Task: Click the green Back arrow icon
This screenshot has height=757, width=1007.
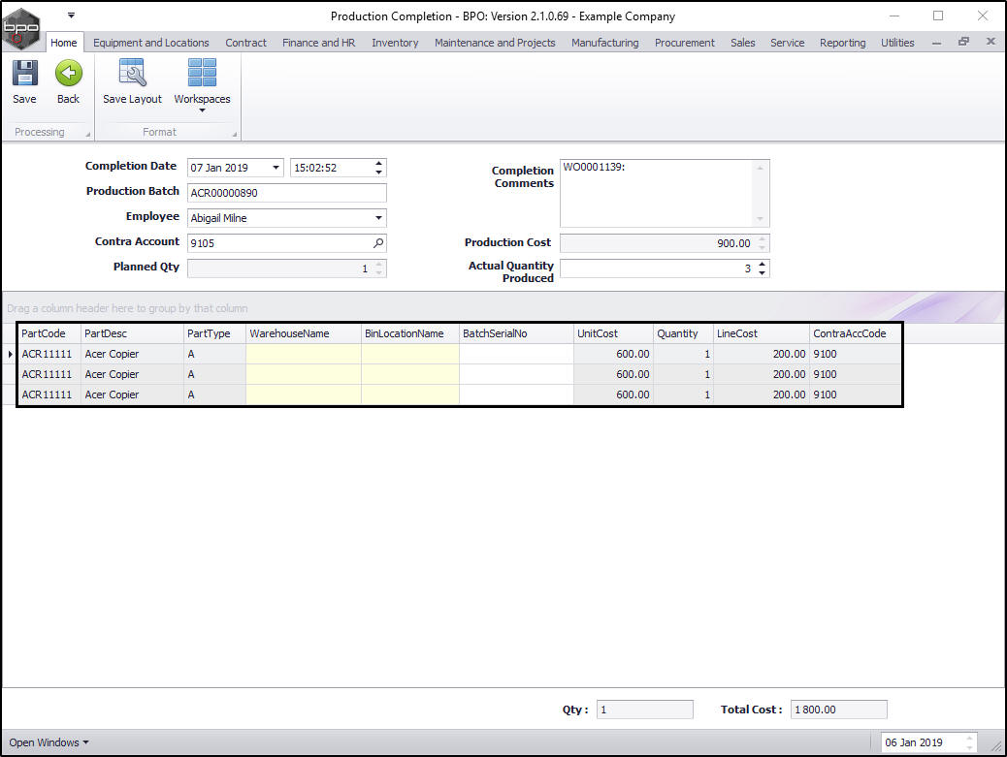Action: pos(68,73)
